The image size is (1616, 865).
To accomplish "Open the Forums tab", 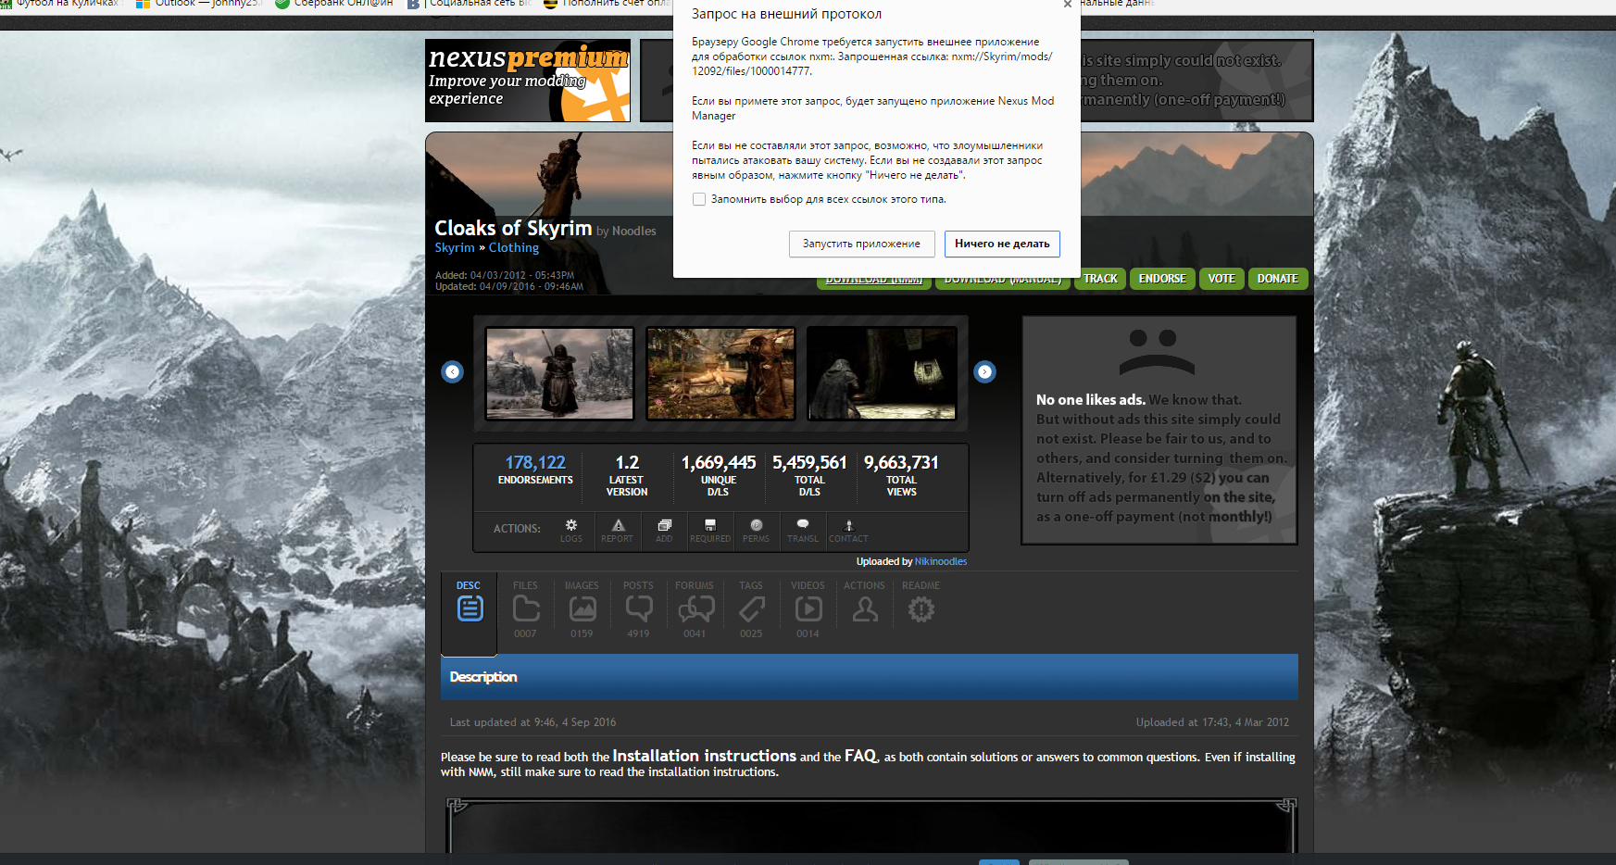I will 695,610.
